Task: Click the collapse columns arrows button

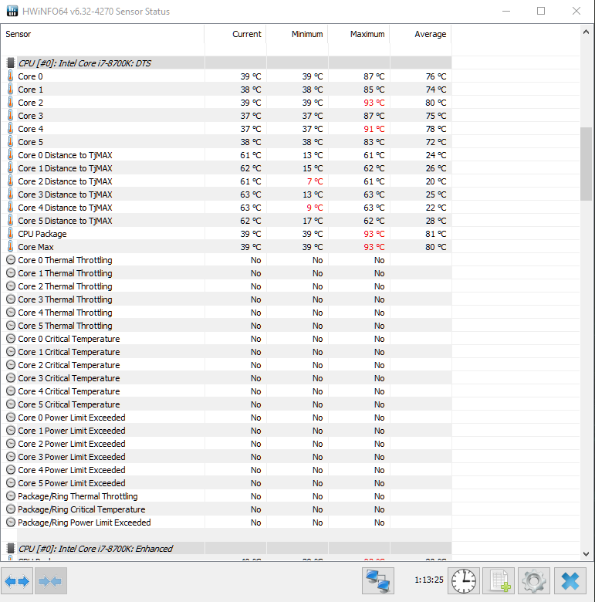Action: pos(51,581)
